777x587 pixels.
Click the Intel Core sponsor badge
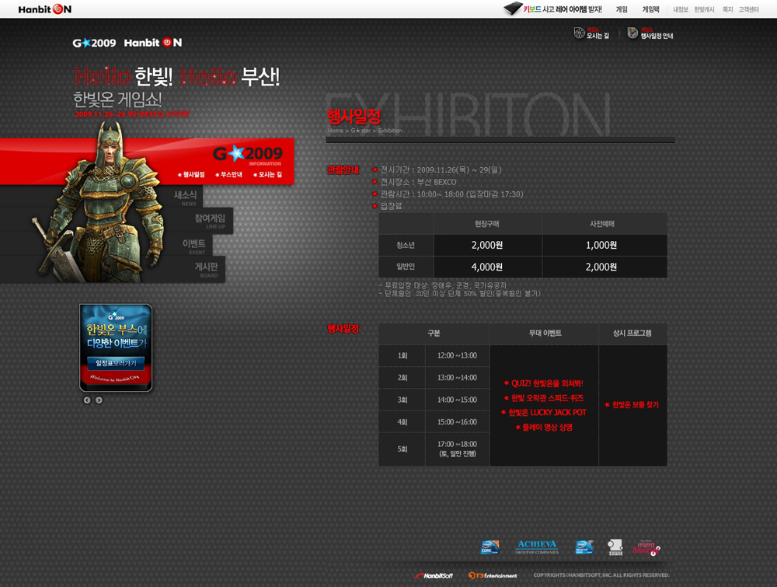tap(490, 547)
